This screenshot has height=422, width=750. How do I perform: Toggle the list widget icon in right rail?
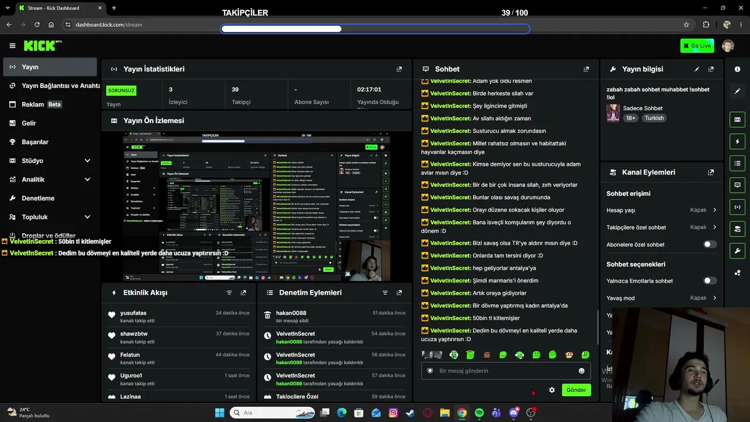tap(737, 163)
